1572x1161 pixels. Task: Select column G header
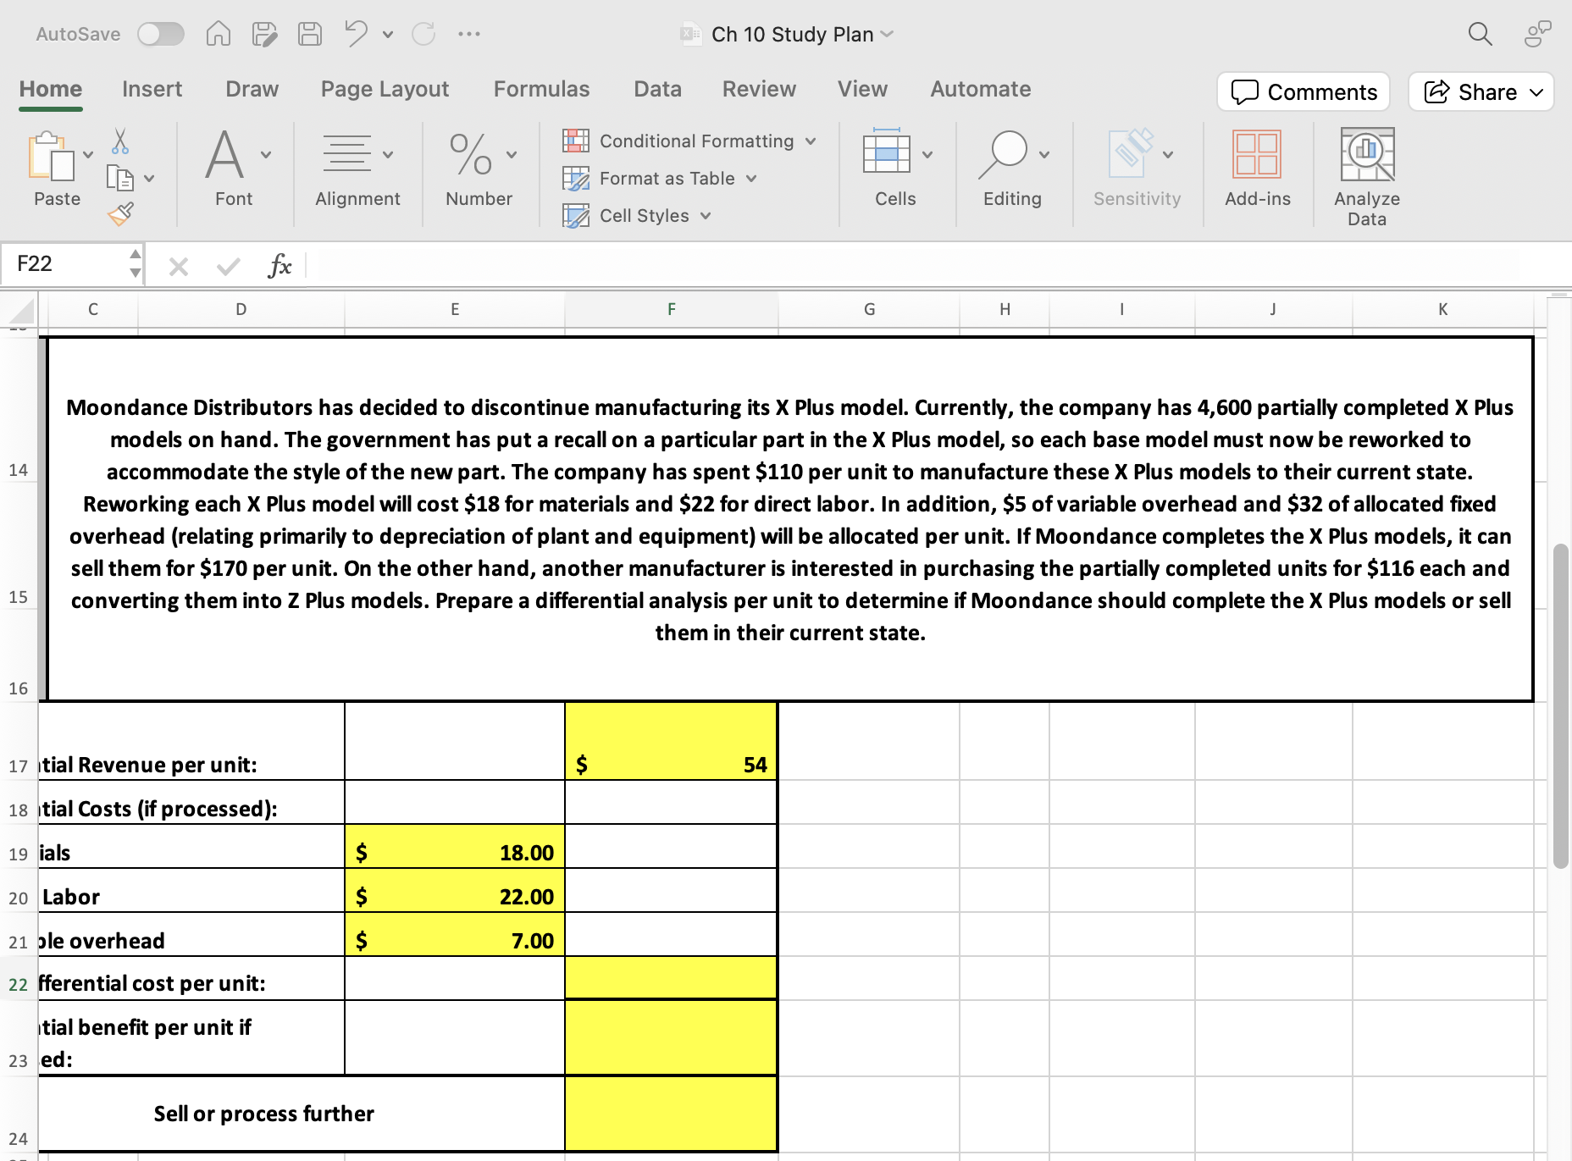tap(869, 309)
